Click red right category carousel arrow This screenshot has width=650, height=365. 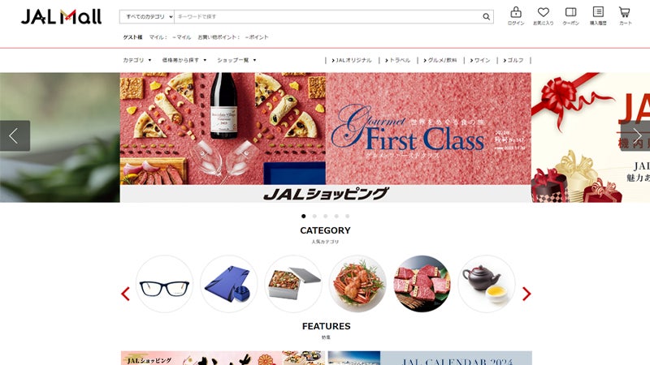point(526,294)
